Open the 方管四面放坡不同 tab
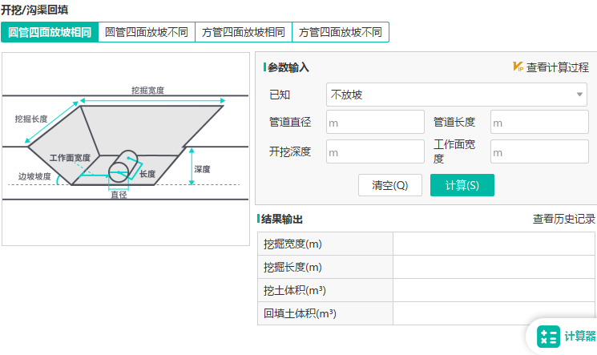Image resolution: width=597 pixels, height=355 pixels. click(341, 32)
